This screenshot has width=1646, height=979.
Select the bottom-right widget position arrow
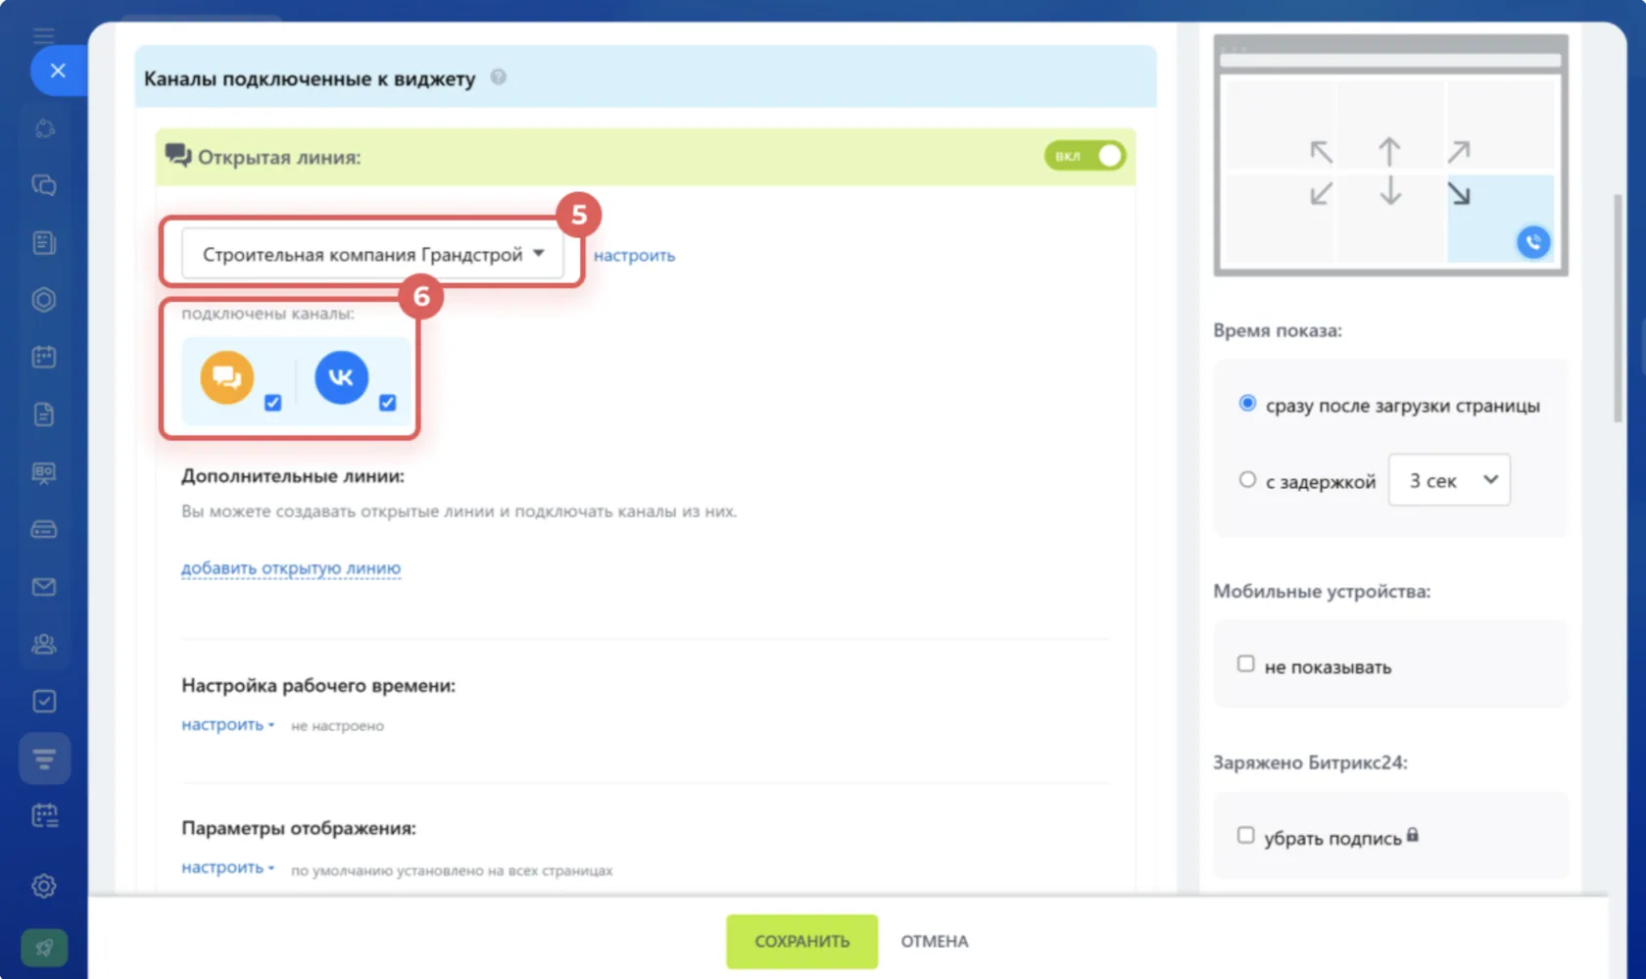(x=1459, y=194)
